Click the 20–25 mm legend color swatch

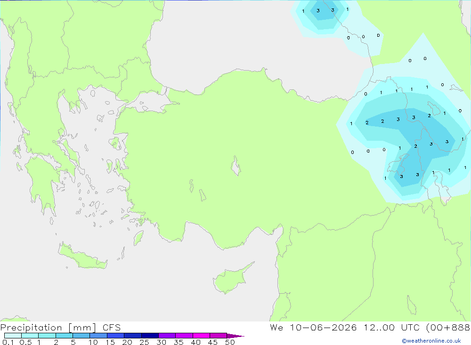click(x=133, y=336)
